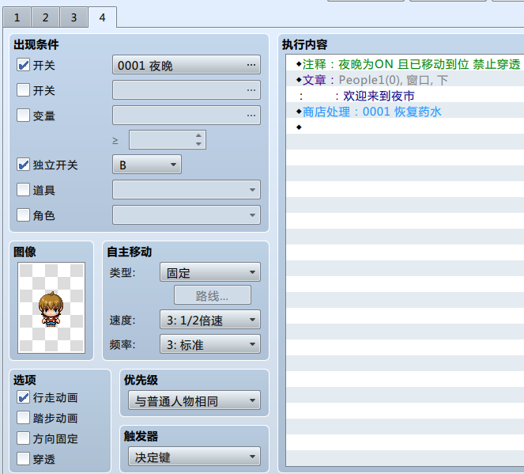Viewport: 524px width, 474px height.
Task: Open the movement 类型 dropdown showing 固定
Action: click(x=210, y=272)
